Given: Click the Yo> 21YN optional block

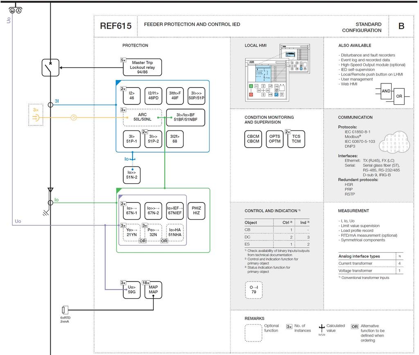Looking at the screenshot, I should (132, 232).
